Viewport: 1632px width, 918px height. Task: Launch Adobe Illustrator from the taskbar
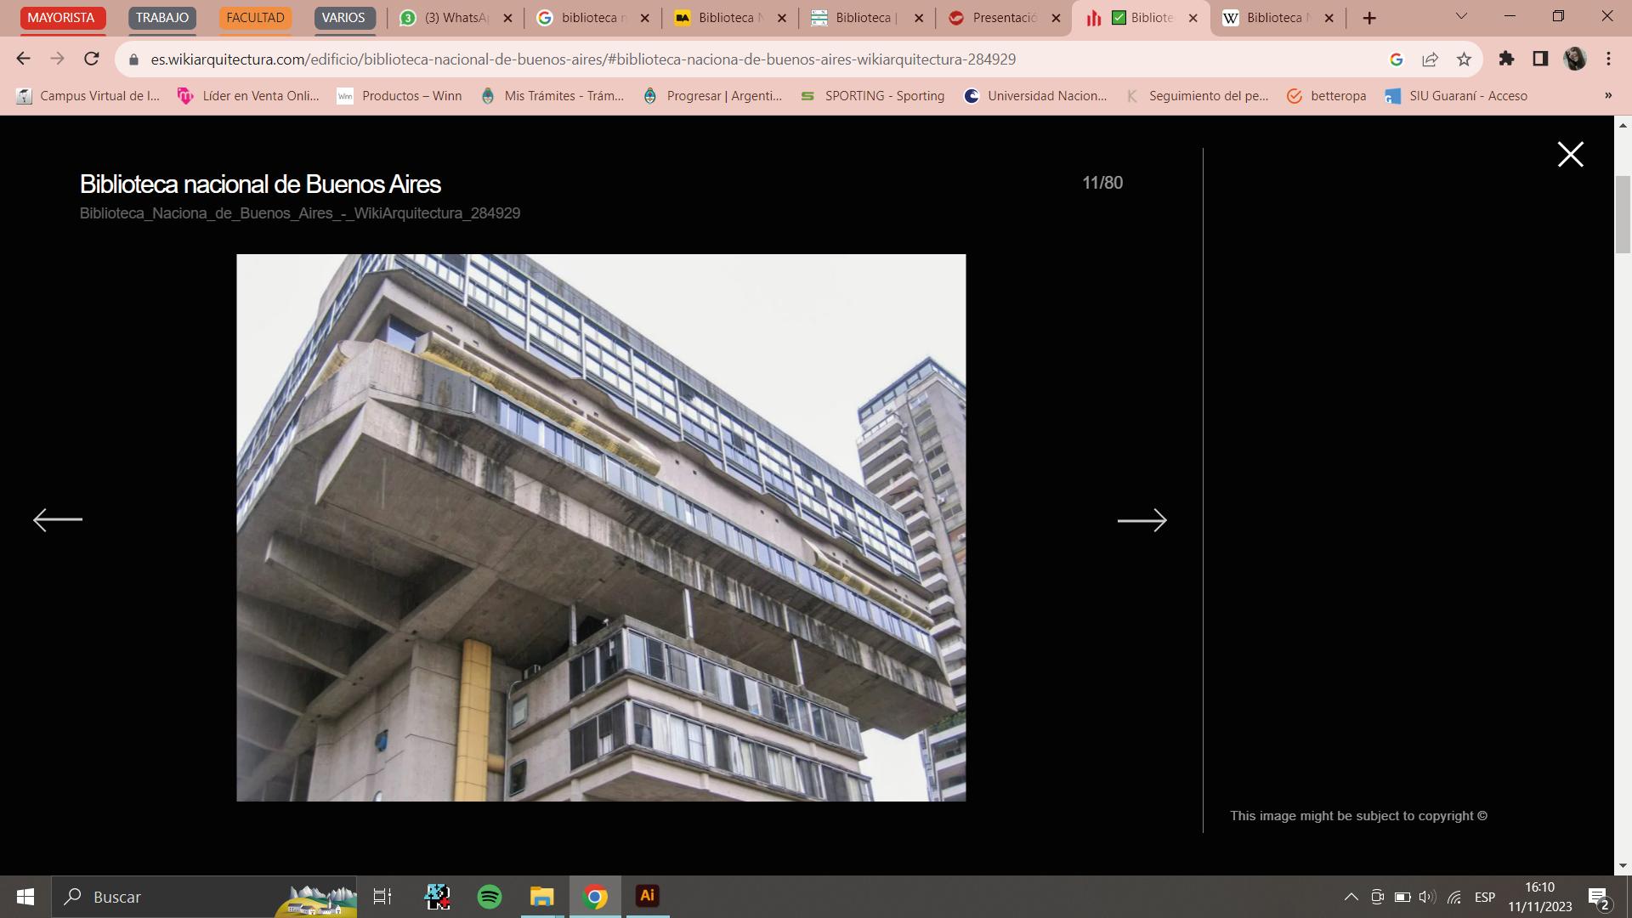point(647,896)
